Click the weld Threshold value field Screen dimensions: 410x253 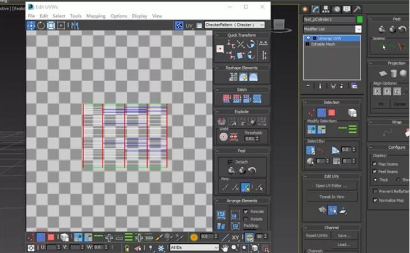tap(249, 138)
